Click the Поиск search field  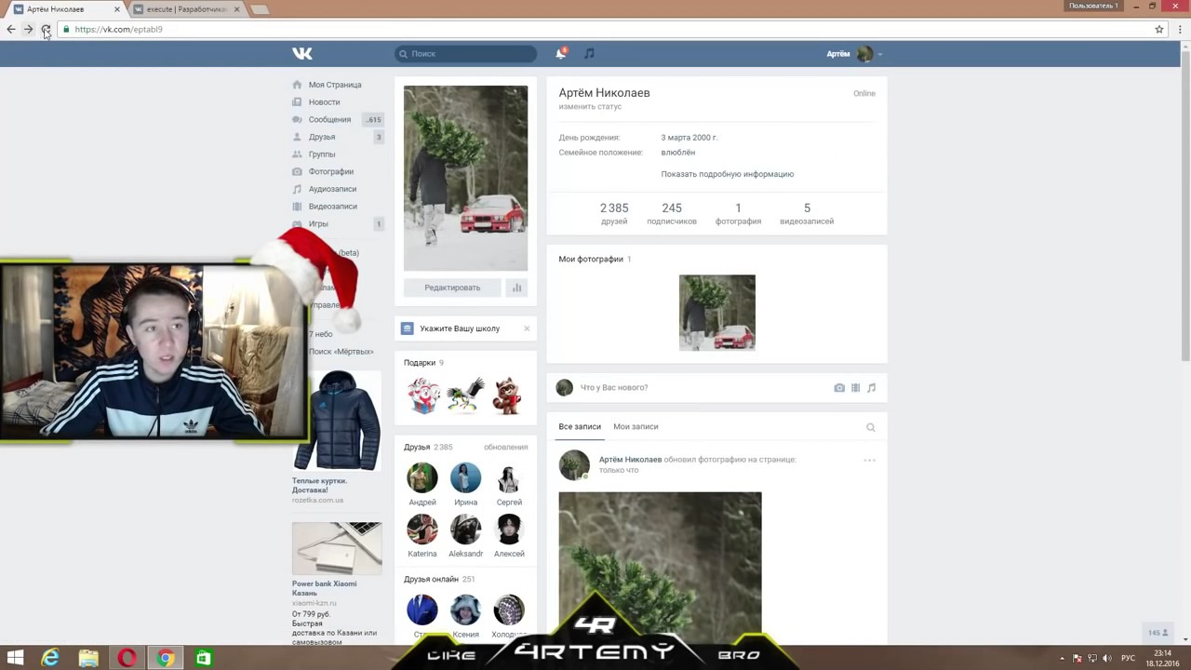(465, 54)
